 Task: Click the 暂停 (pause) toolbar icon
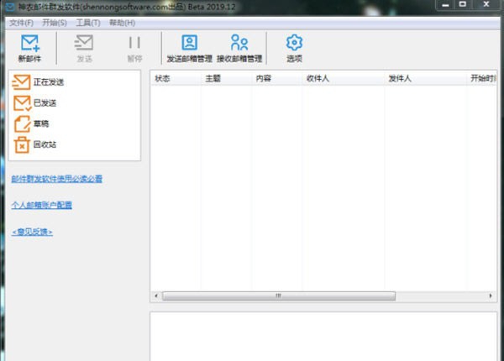(x=134, y=48)
